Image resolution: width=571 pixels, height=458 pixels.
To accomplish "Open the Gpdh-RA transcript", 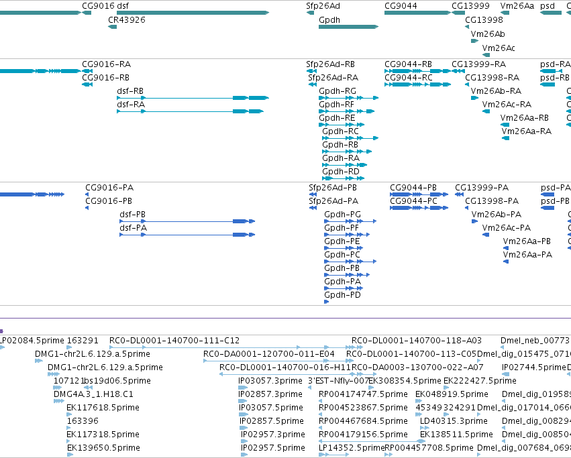I will tap(341, 158).
